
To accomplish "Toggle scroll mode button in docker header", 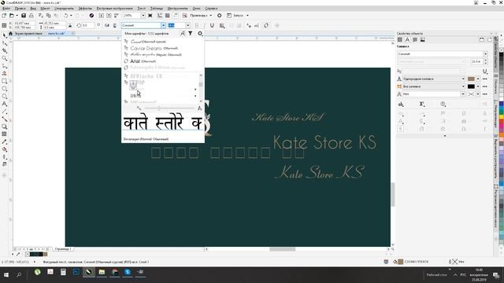I will point(481,40).
